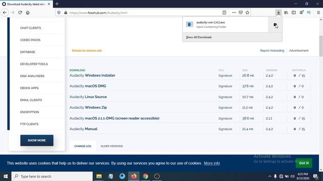This screenshot has height=181, width=323.
Task: Click Report misleading link
Action: tap(272, 50)
